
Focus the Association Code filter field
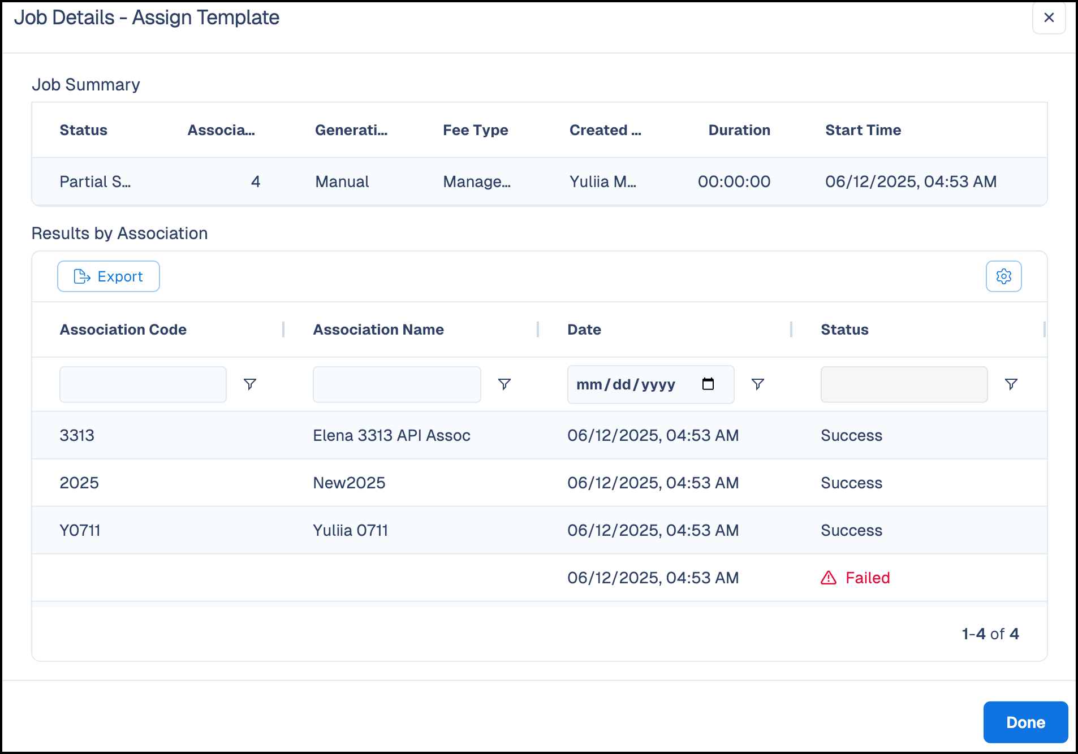(143, 384)
